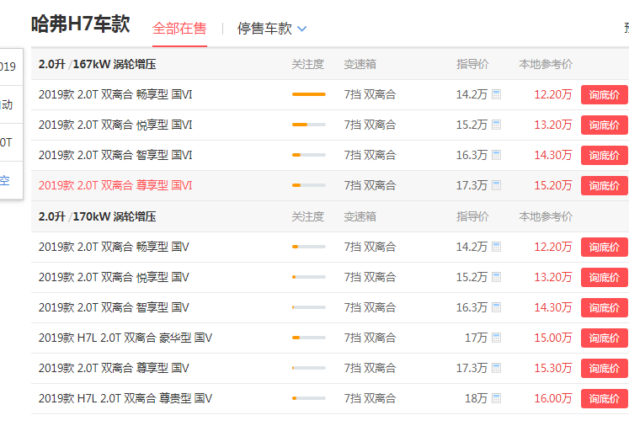The height and width of the screenshot is (426, 629).
Task: Click local price 14.30万 for 智享型 国VI
Action: pyautogui.click(x=552, y=155)
